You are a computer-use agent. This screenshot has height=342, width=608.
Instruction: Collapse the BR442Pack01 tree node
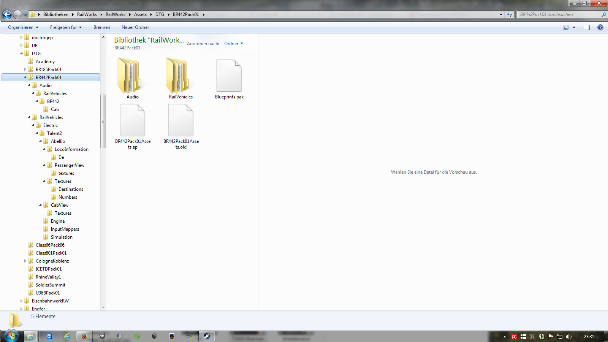click(x=25, y=78)
